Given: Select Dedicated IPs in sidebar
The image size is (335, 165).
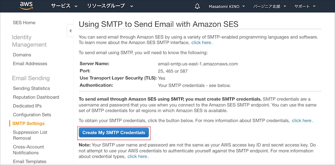Looking at the screenshot, I should coord(27,106).
